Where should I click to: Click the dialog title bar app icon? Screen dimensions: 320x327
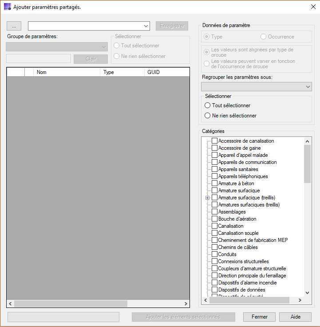[x=8, y=7]
